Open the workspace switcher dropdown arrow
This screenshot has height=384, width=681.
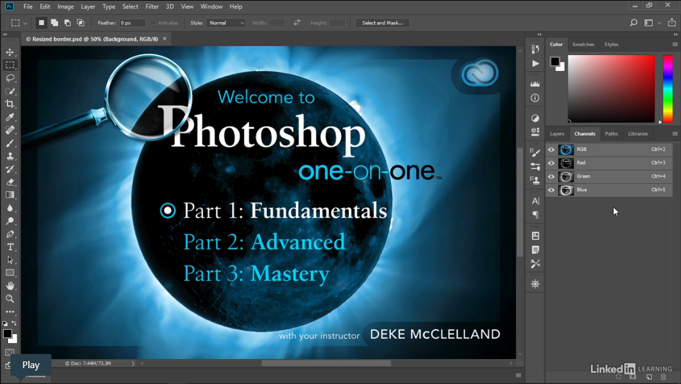pos(660,23)
